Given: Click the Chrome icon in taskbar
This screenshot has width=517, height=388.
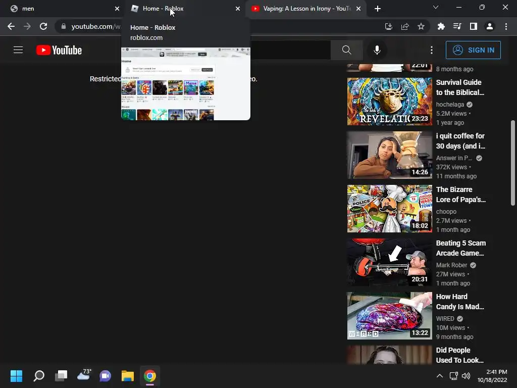Looking at the screenshot, I should point(149,376).
